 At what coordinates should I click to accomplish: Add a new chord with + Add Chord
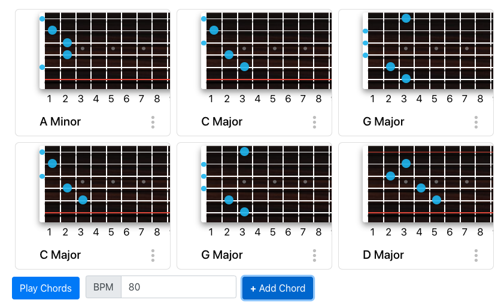[278, 288]
